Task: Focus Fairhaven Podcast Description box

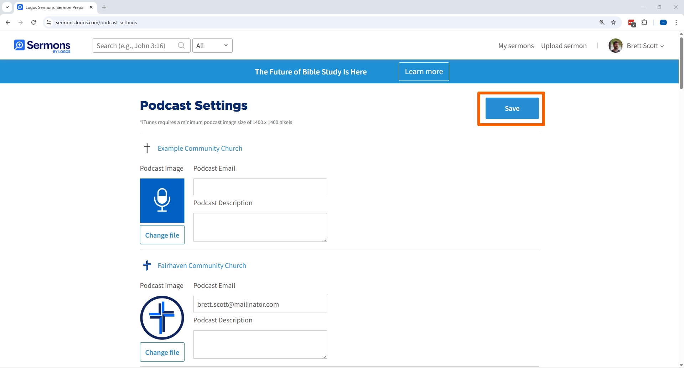Action: pyautogui.click(x=260, y=344)
